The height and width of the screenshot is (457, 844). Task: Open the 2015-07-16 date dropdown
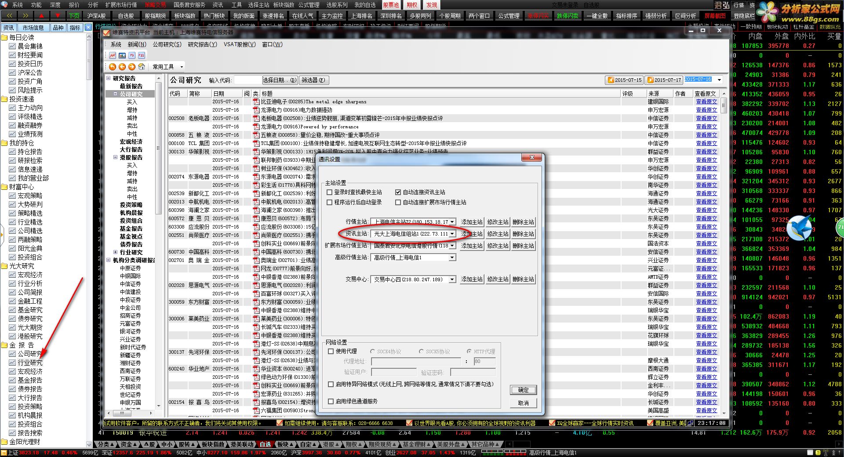[x=719, y=80]
